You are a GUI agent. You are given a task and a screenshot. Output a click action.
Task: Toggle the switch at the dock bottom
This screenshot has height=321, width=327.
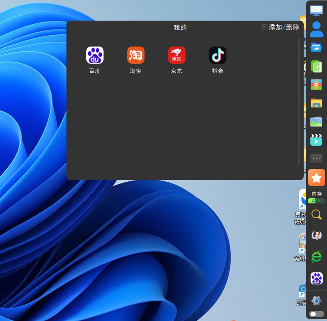(316, 314)
